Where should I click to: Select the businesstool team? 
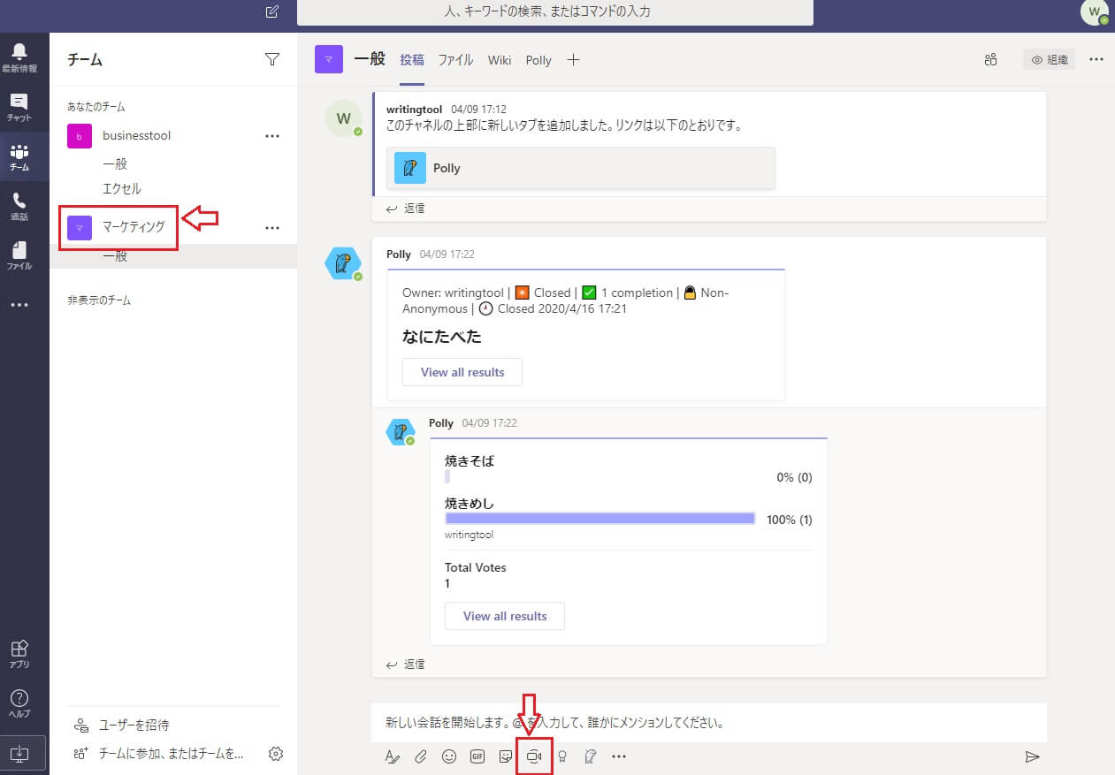click(x=136, y=136)
